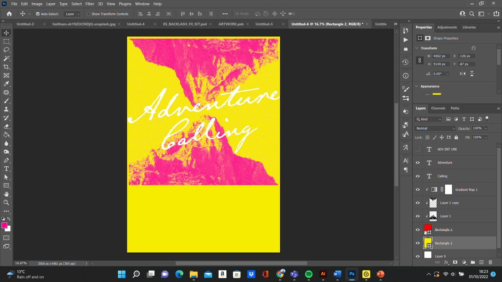Viewport: 502px width, 282px height.
Task: Select the Eyedropper tool
Action: click(6, 84)
